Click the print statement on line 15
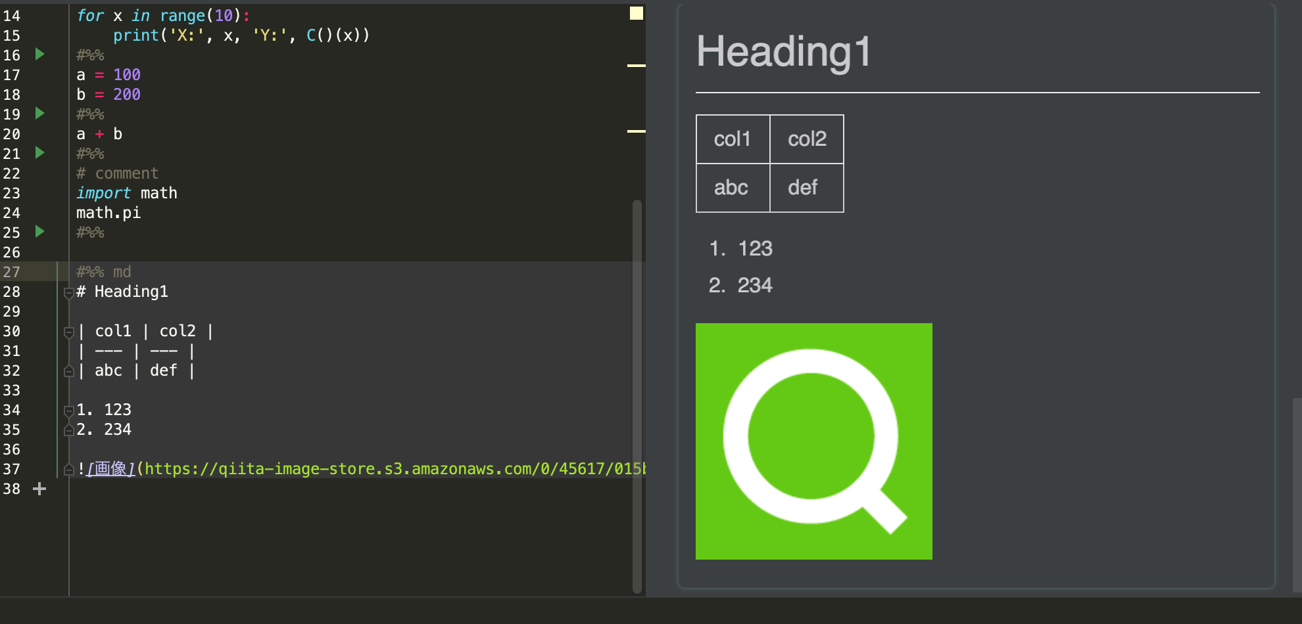1302x624 pixels. 241,35
